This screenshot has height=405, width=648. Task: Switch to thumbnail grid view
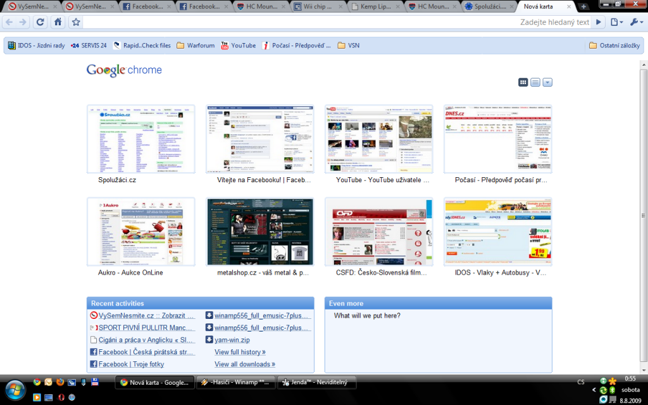(x=523, y=82)
